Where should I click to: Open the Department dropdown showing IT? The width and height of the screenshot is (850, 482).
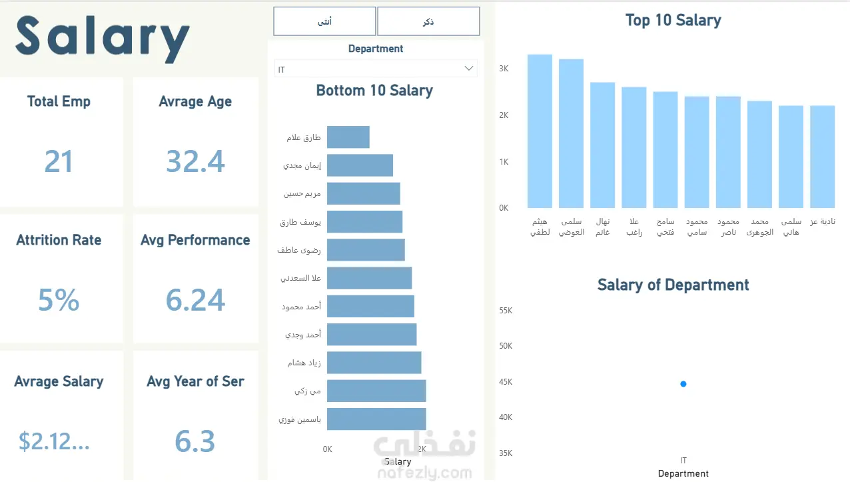click(x=376, y=69)
